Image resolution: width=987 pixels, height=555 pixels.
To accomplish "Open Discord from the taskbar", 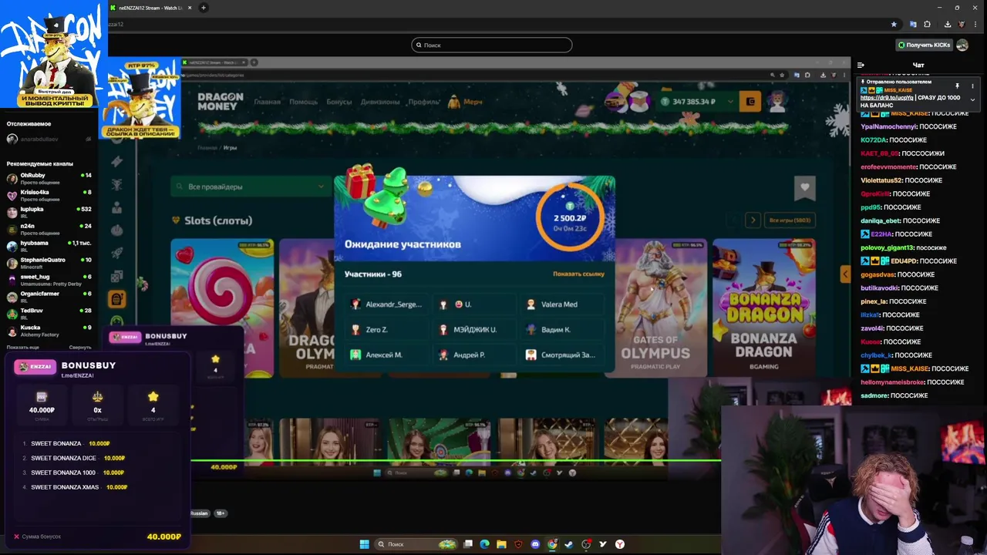I will [535, 544].
